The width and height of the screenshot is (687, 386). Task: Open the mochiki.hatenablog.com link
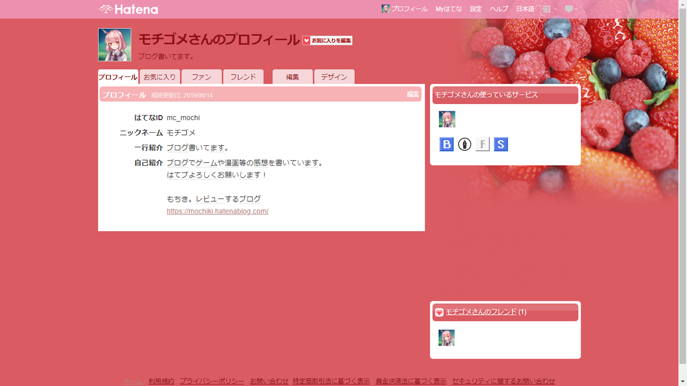(x=217, y=211)
